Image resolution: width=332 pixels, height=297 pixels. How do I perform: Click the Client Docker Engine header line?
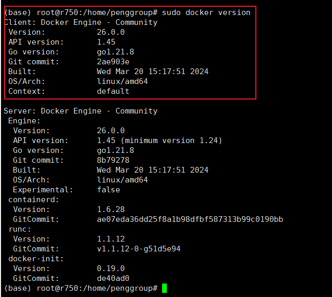tap(81, 22)
